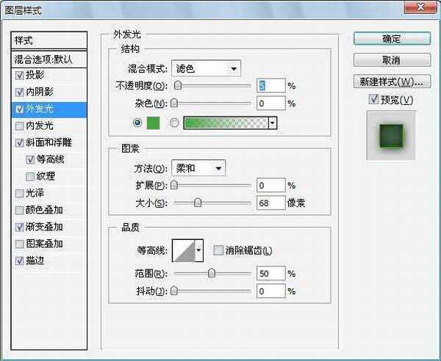441x361 pixels.
Task: Click the 大小 size slider handle
Action: pos(197,203)
